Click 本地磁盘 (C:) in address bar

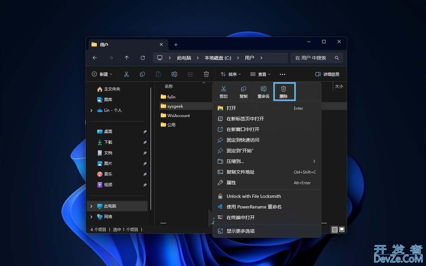(218, 58)
